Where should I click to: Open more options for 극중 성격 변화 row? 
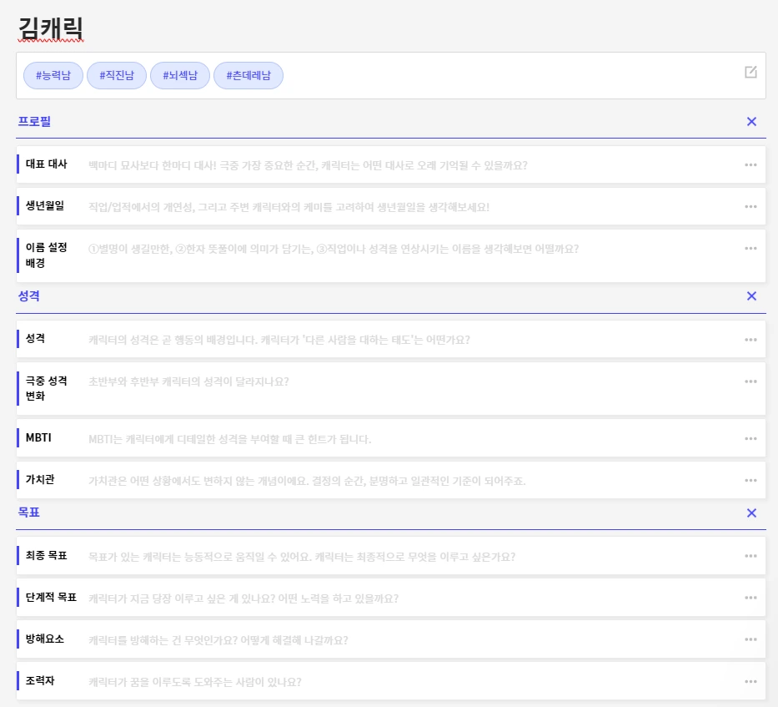click(750, 381)
